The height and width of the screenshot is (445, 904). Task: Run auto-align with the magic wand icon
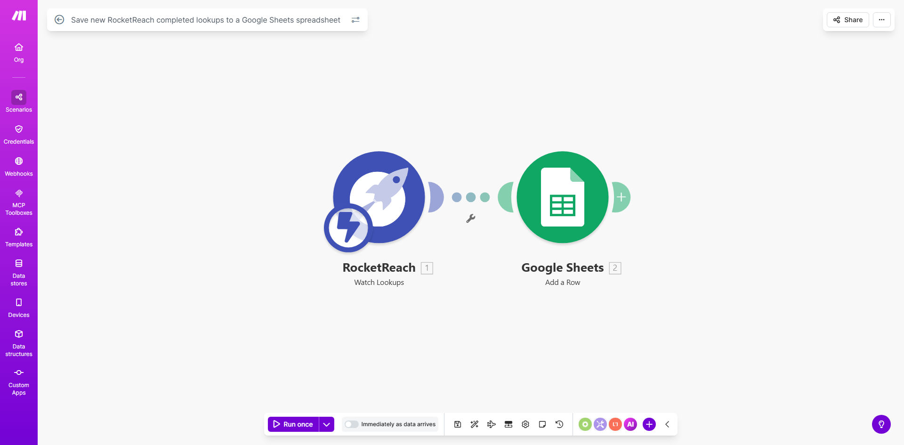tap(475, 424)
